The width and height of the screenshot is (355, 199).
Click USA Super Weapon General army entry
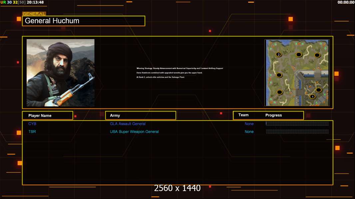pos(134,132)
